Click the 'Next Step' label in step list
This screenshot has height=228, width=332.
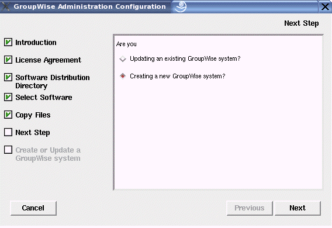33,133
